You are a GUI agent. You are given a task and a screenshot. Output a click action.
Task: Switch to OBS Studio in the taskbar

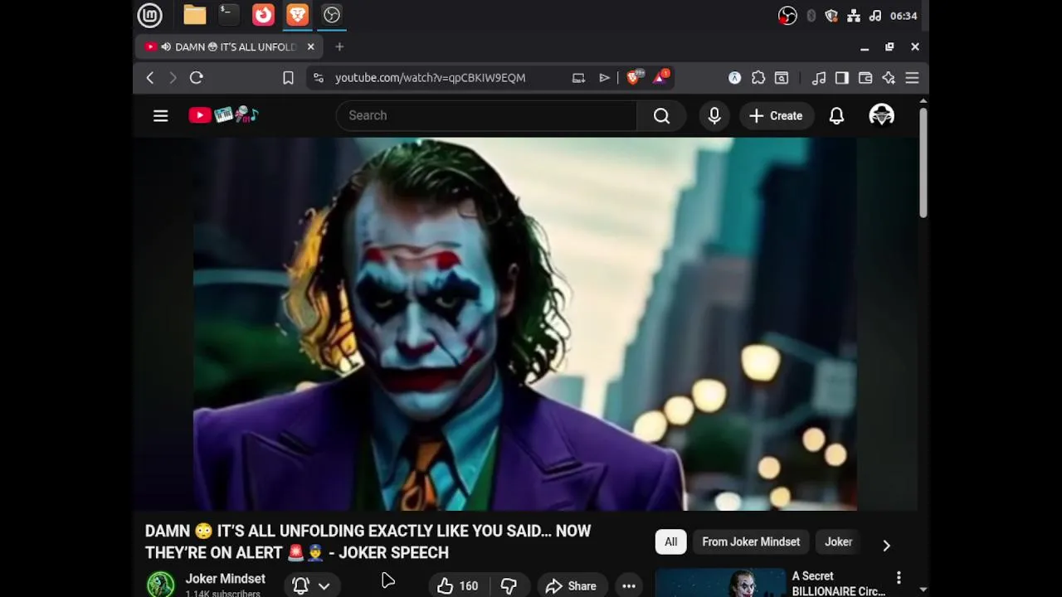pos(332,15)
